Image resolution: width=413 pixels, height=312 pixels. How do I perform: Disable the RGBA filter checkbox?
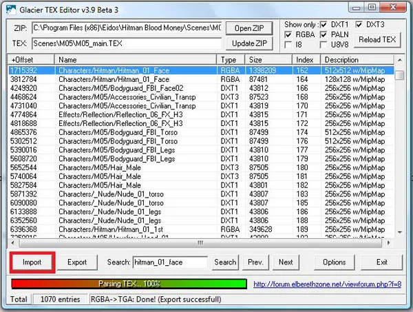(x=289, y=34)
